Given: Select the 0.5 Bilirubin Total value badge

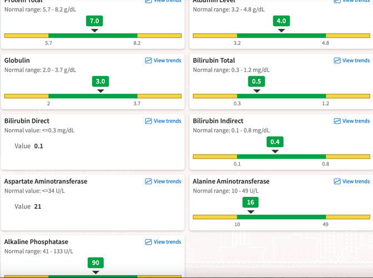Looking at the screenshot, I should (x=256, y=81).
